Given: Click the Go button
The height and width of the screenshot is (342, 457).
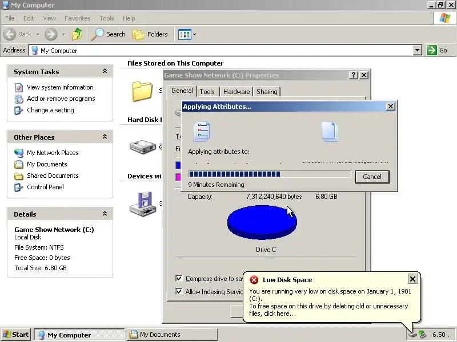Looking at the screenshot, I should point(437,50).
